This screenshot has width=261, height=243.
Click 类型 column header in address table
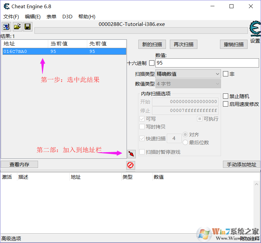(x=137, y=177)
